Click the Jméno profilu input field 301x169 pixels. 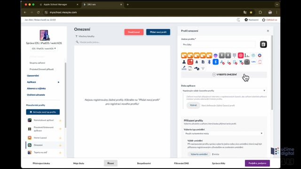(x=218, y=45)
